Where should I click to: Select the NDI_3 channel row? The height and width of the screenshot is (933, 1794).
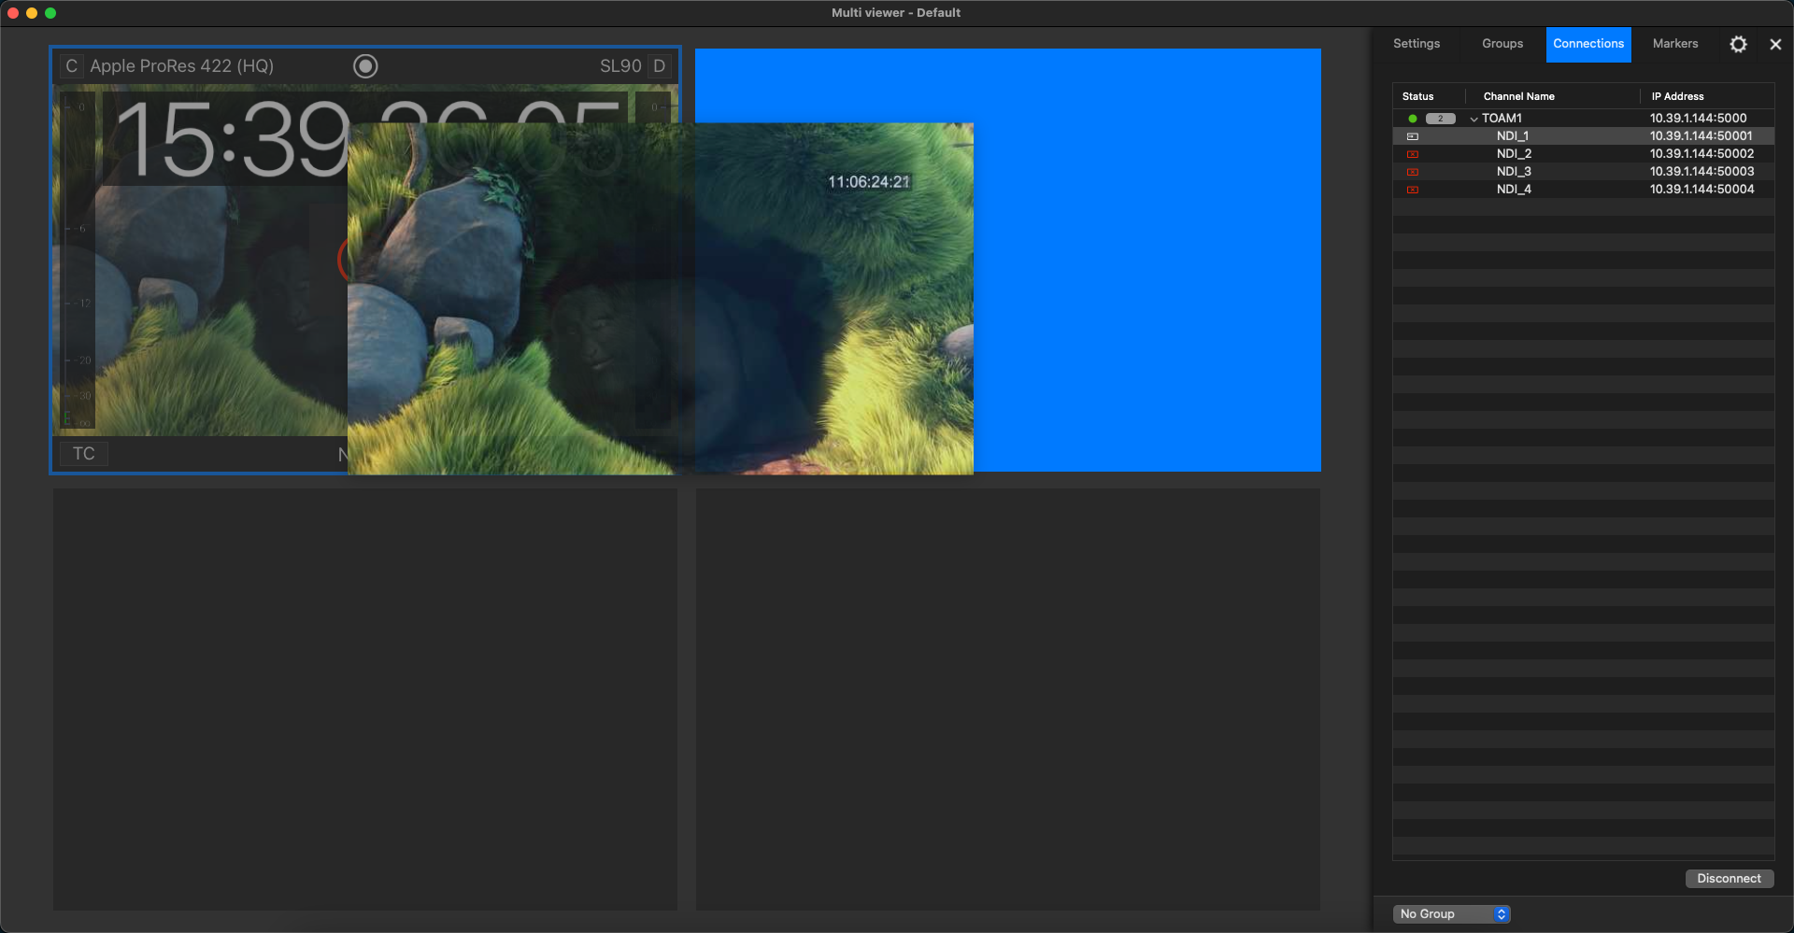pyautogui.click(x=1584, y=172)
